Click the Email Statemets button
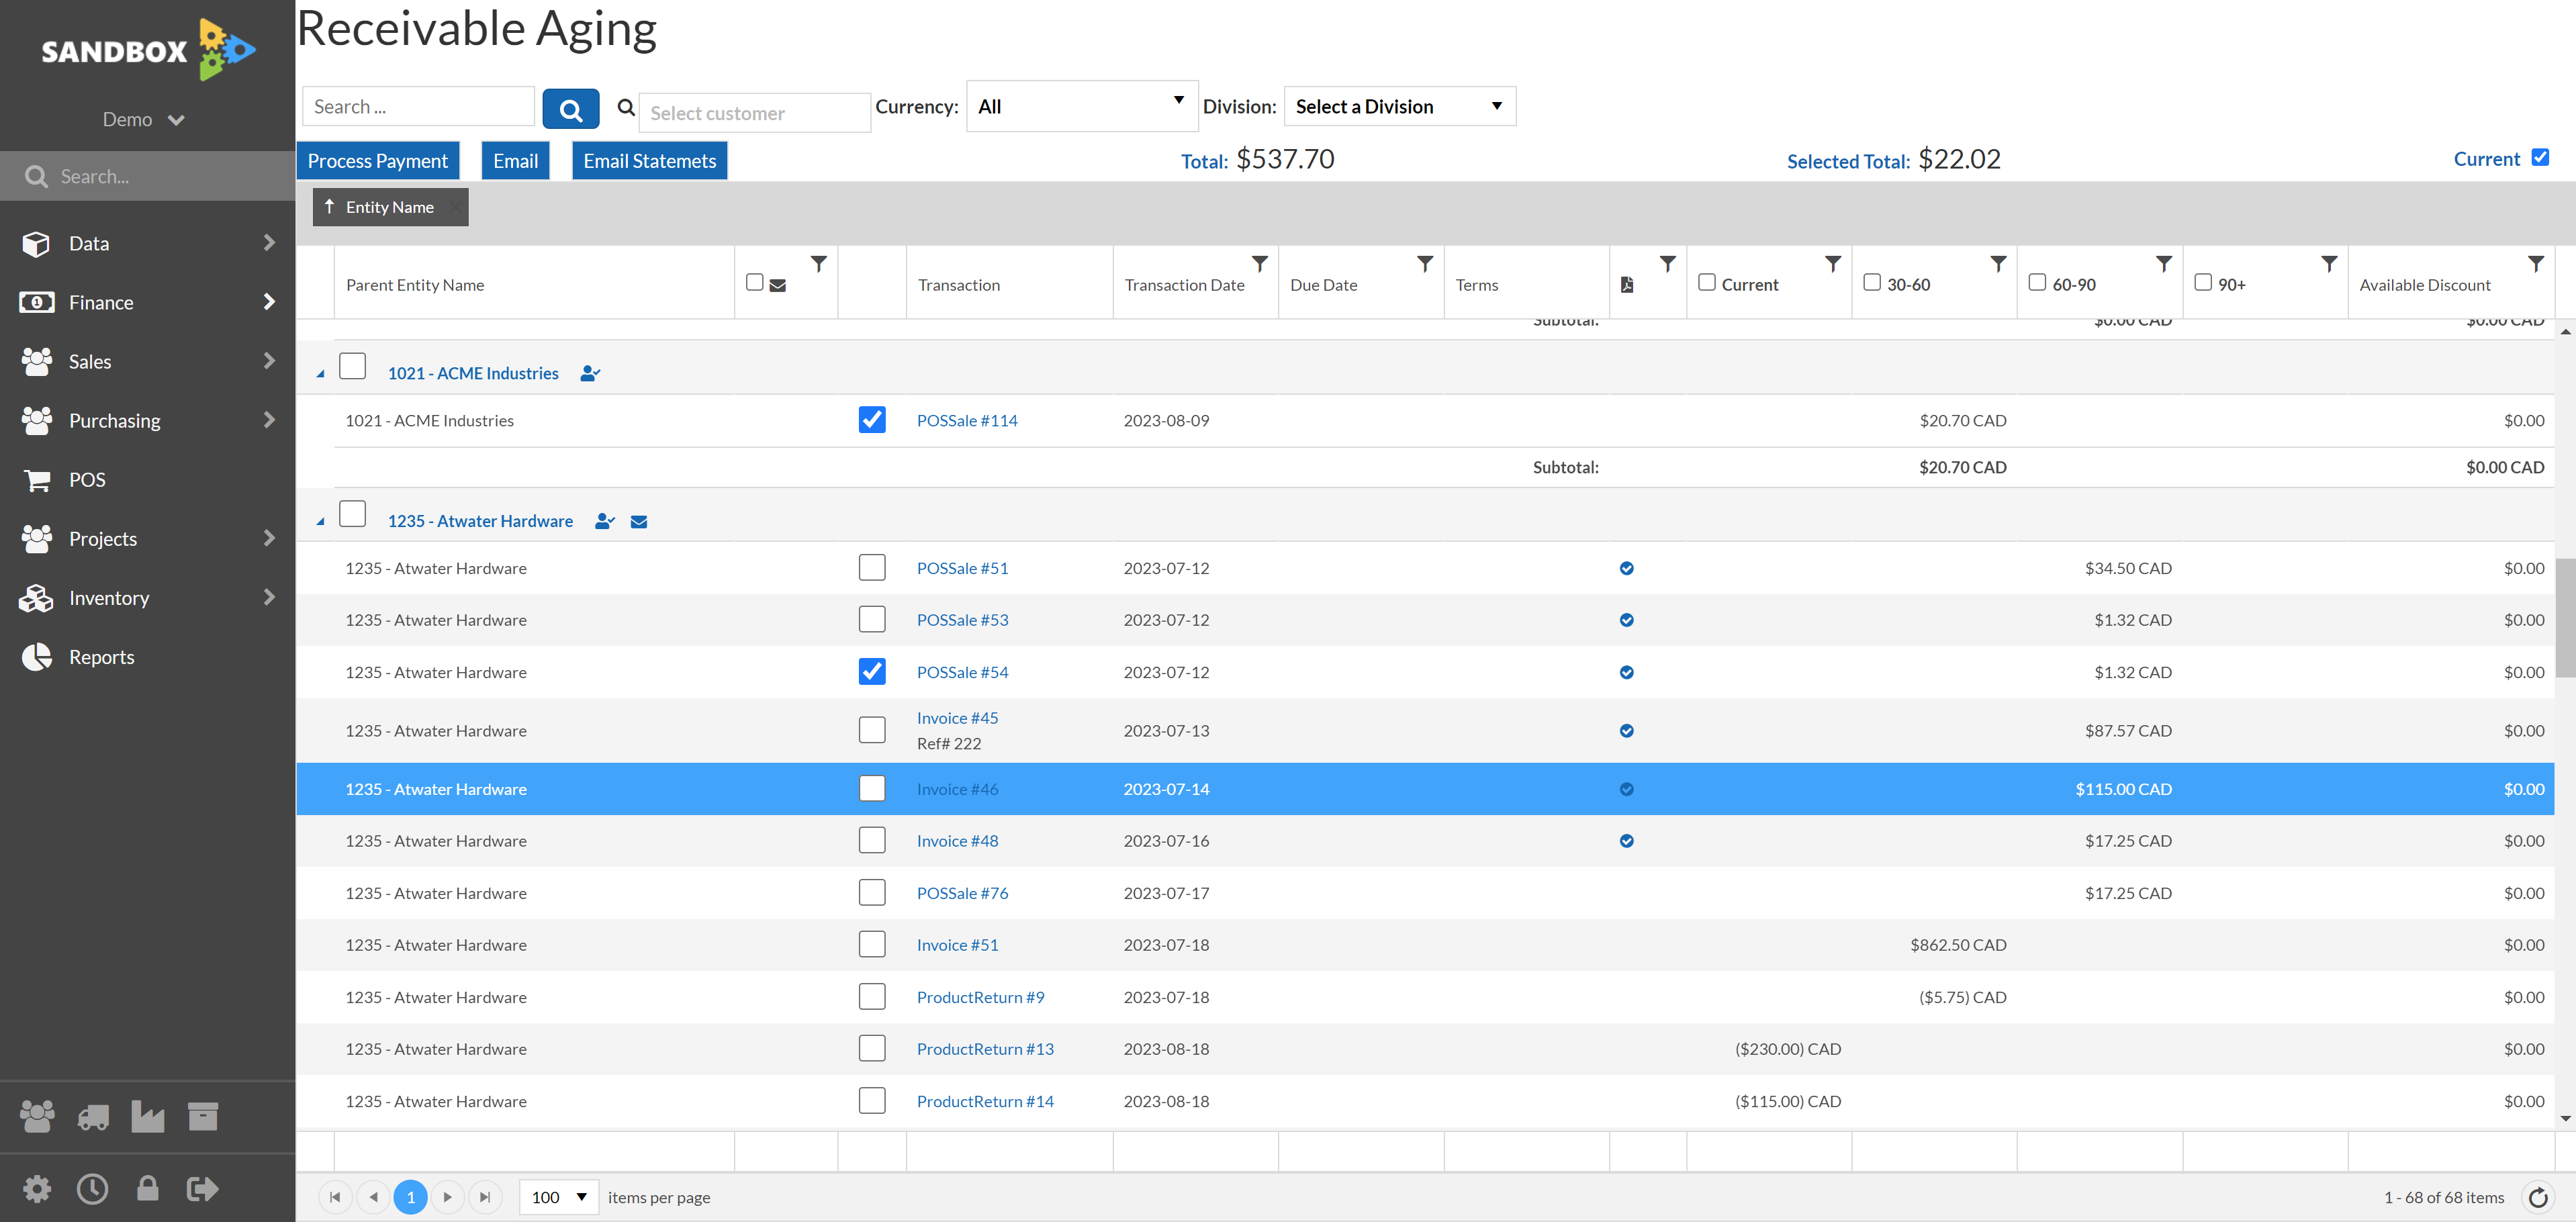Screen dimensions: 2576x1222 649,161
